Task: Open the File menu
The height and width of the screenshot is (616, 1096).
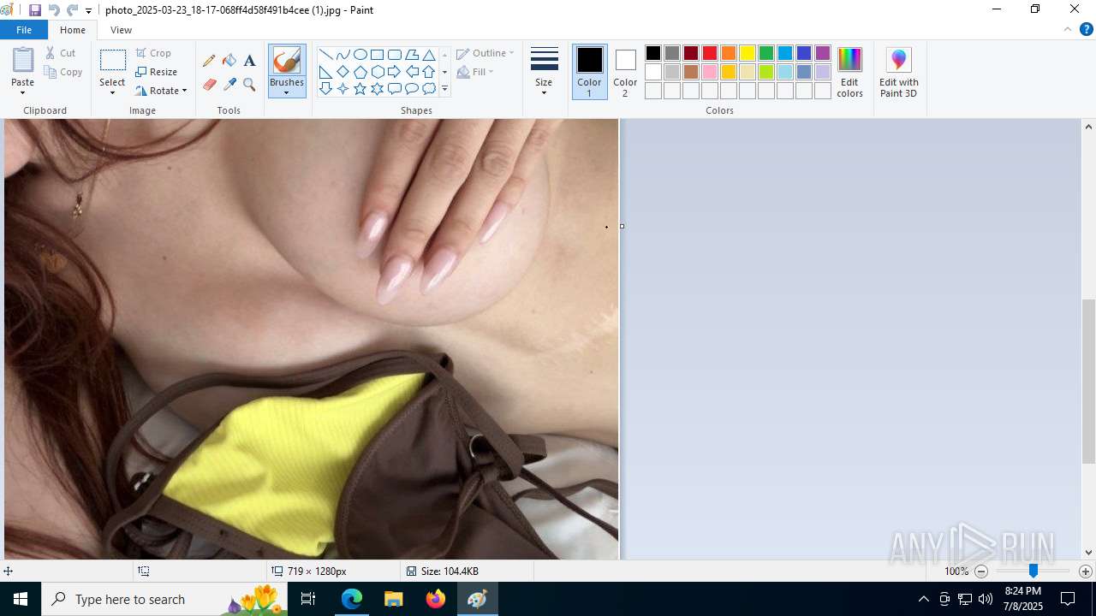Action: point(24,30)
